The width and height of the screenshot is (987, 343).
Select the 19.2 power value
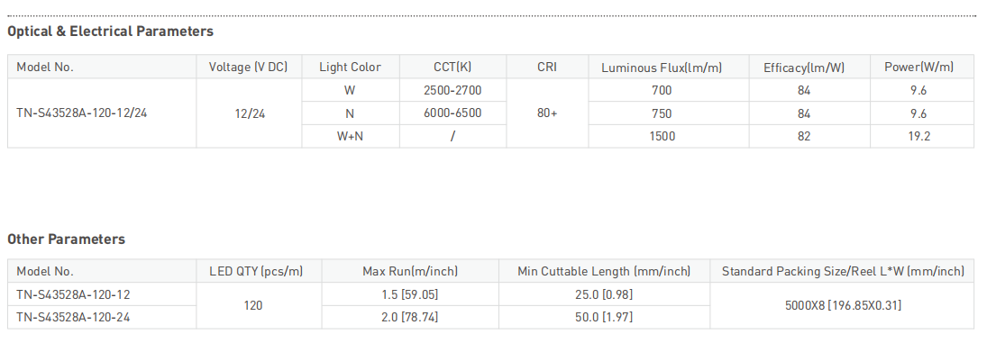[x=919, y=136]
